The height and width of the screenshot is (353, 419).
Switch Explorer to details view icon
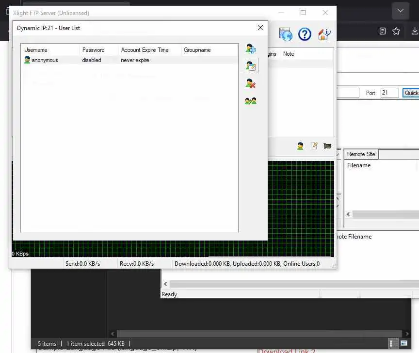click(x=391, y=343)
